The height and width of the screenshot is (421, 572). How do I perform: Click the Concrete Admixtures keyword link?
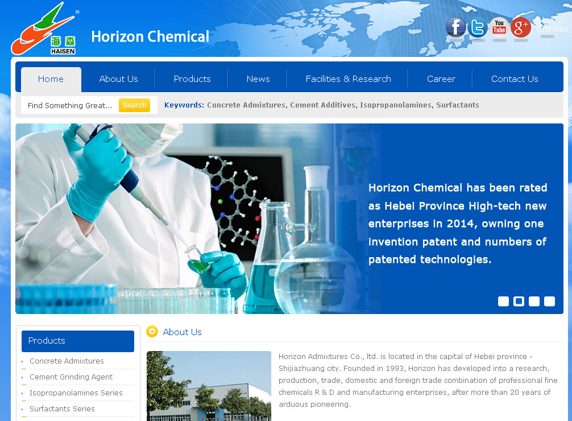pos(247,105)
